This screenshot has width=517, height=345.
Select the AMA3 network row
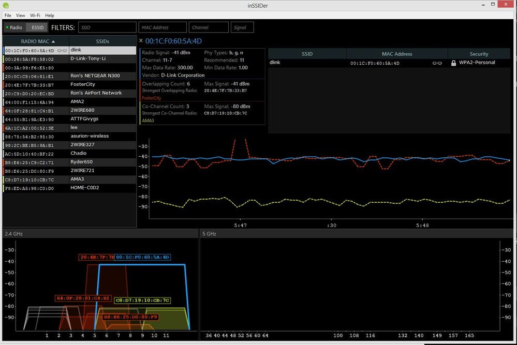(x=69, y=179)
